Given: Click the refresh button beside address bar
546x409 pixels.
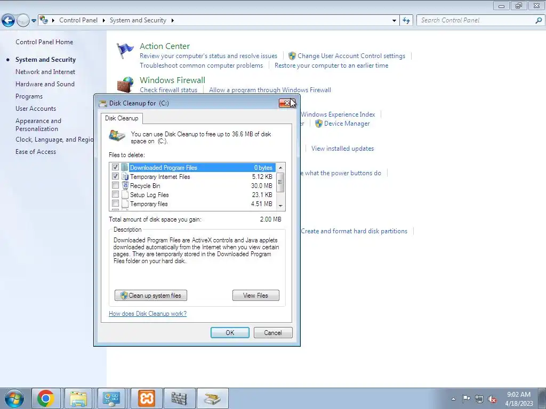Looking at the screenshot, I should pos(406,21).
